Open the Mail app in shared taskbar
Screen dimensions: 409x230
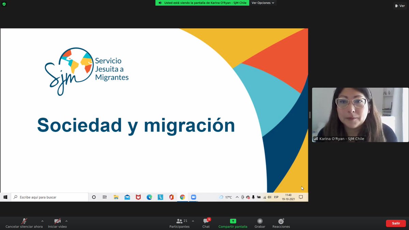click(127, 197)
